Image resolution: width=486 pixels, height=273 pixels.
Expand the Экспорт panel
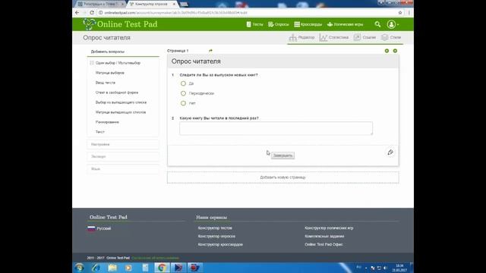[x=123, y=157]
